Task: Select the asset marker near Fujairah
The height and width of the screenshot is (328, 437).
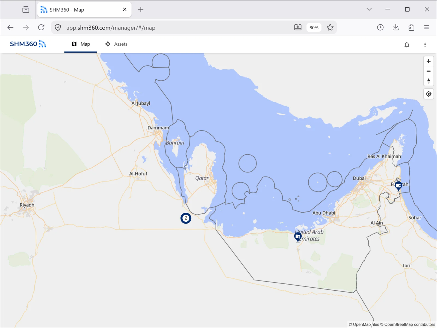Action: tap(398, 186)
